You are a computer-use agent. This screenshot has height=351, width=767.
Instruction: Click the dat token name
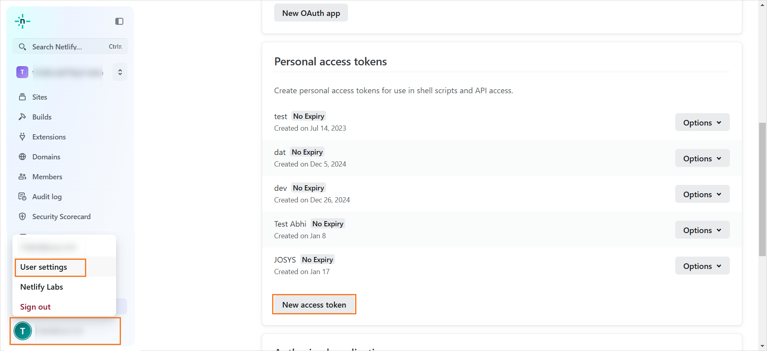coord(280,152)
